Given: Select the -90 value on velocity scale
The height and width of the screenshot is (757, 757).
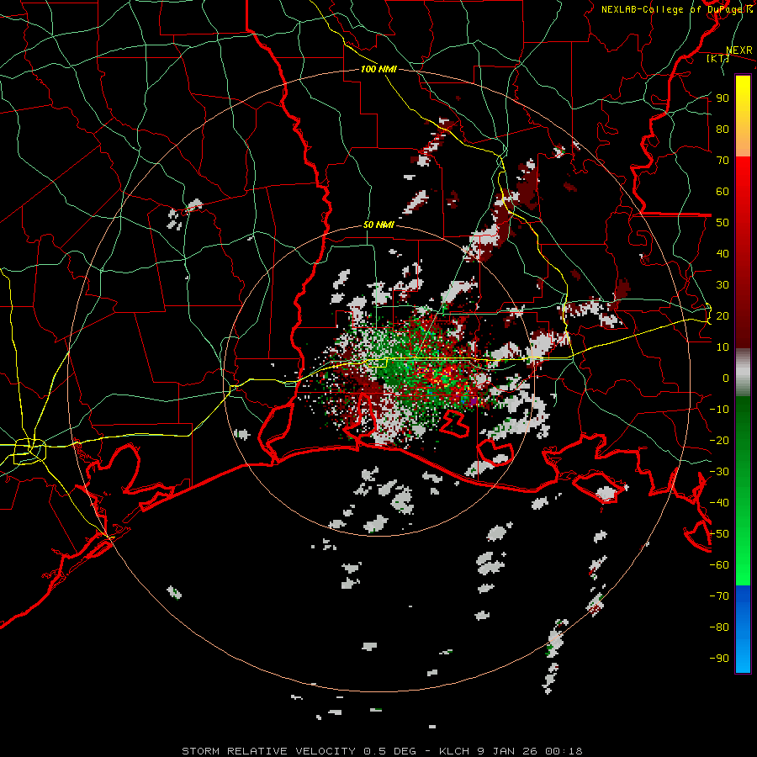Looking at the screenshot, I should (x=719, y=659).
